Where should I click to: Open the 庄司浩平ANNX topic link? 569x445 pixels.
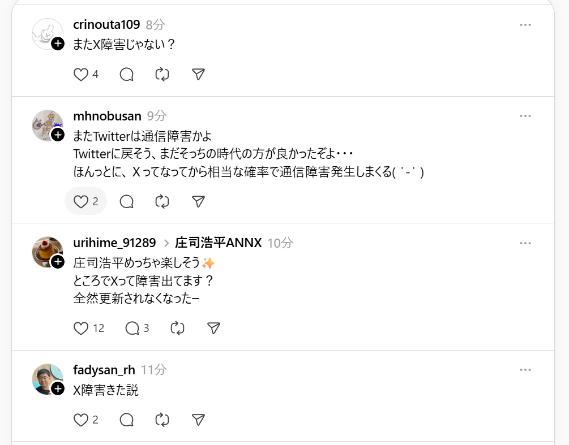pos(219,243)
